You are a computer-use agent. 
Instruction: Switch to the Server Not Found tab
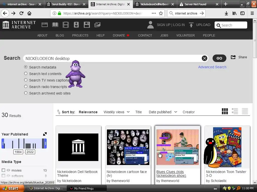pos(199,4)
